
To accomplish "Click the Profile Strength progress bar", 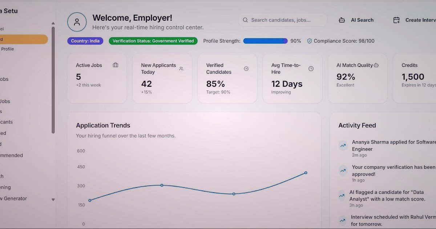I will point(265,41).
